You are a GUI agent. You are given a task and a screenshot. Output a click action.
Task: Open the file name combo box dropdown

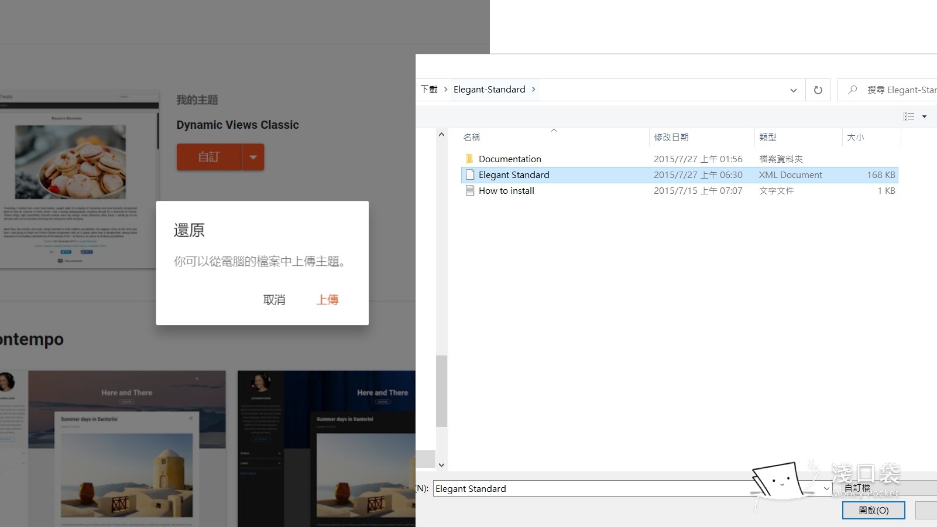click(826, 488)
